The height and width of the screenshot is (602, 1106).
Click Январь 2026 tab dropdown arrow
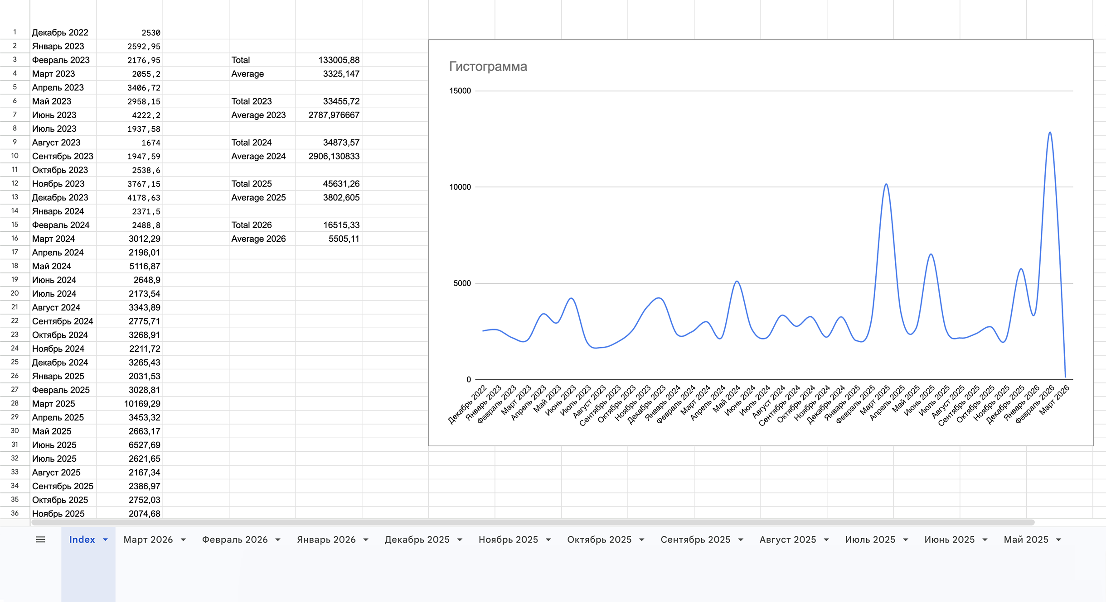(x=366, y=540)
